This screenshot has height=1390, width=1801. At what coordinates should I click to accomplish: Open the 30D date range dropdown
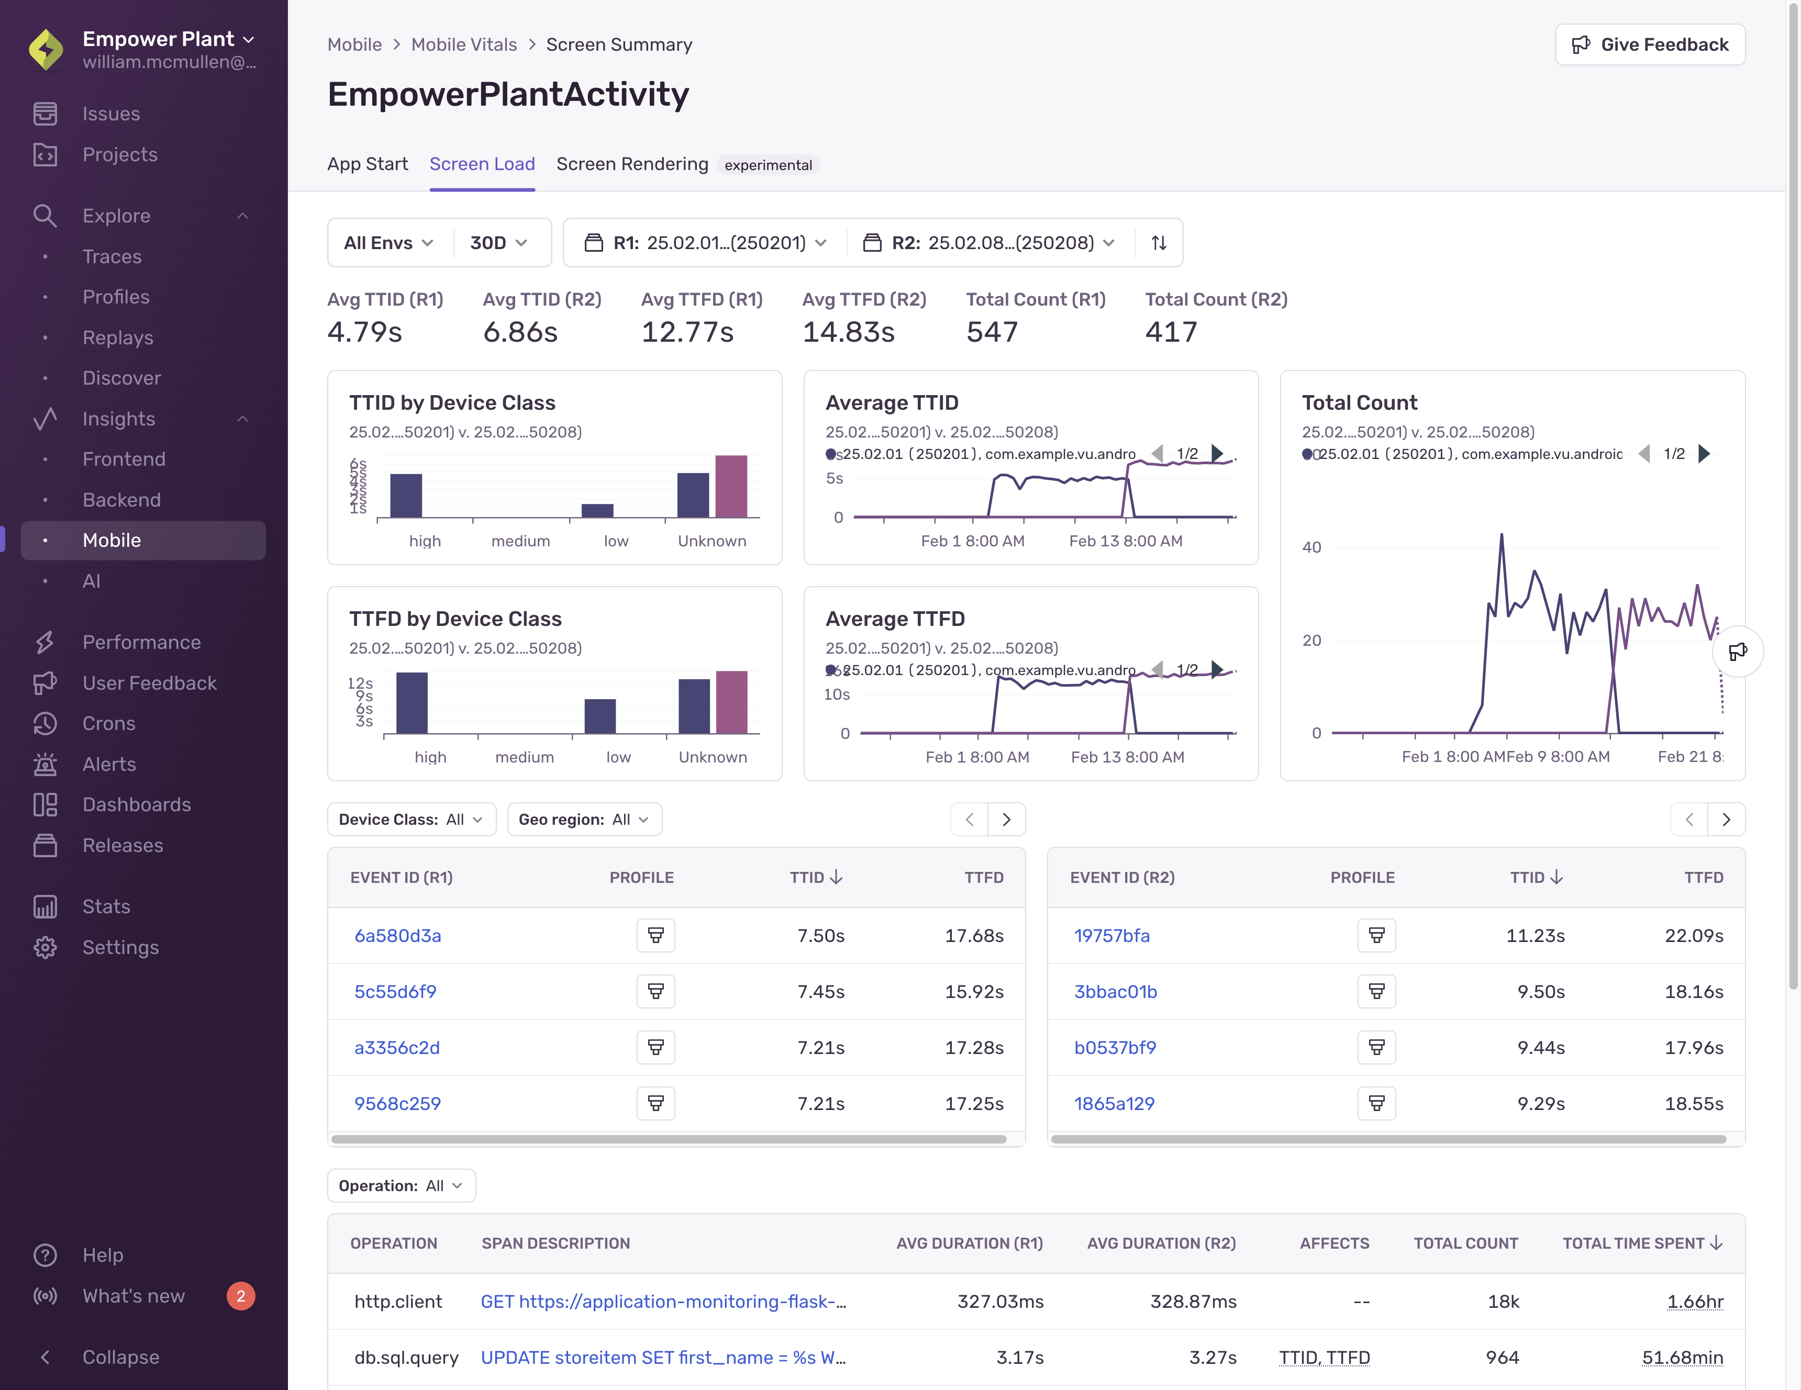[498, 242]
